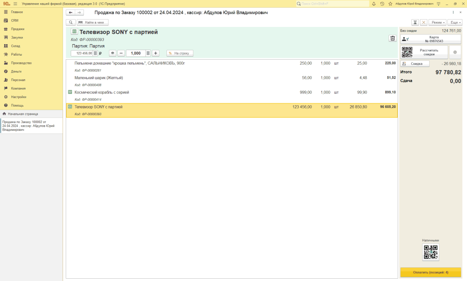Increase quantity with the plus button
The width and height of the screenshot is (467, 281).
click(156, 53)
